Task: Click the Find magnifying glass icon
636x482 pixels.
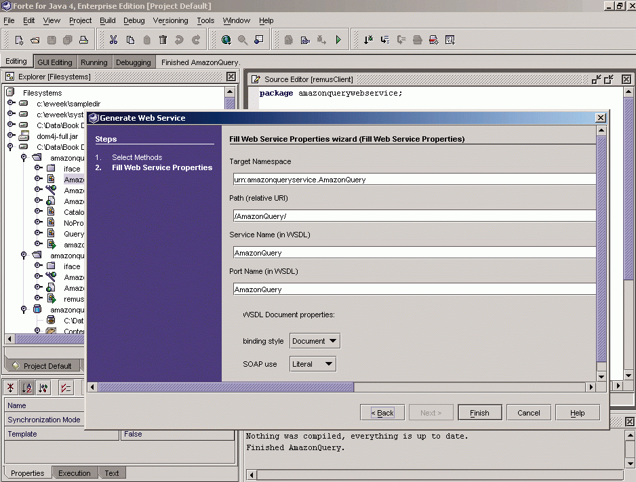Action: (x=243, y=40)
